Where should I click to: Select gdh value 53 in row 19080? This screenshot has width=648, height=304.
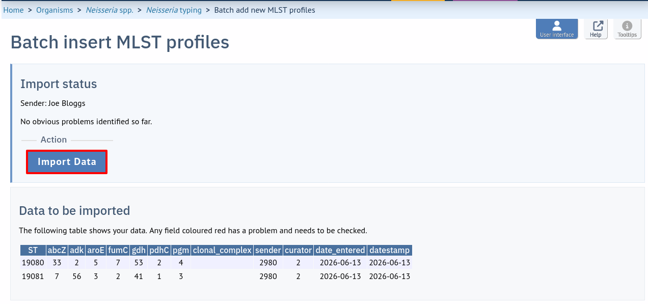[x=139, y=263]
